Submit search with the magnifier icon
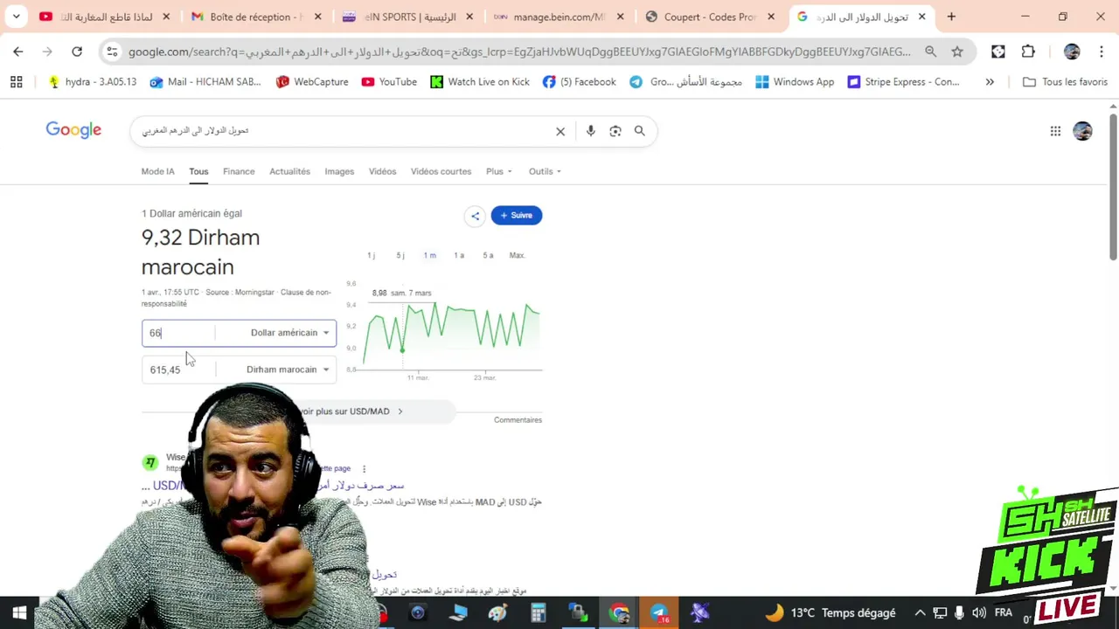Image resolution: width=1119 pixels, height=629 pixels. pos(640,131)
